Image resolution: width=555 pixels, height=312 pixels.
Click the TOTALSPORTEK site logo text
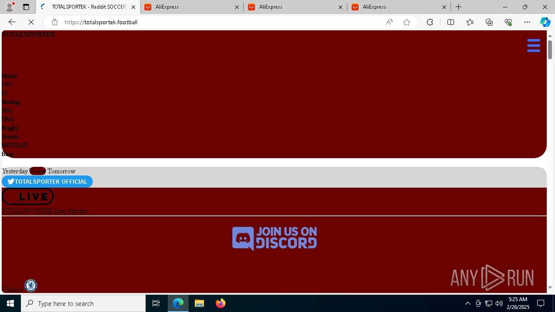(29, 35)
